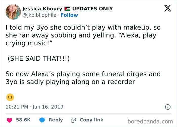Screen dimensions: 177x127
Task: Click the "Alexa, play crying music!" tweet paragraph
Action: (x=83, y=35)
